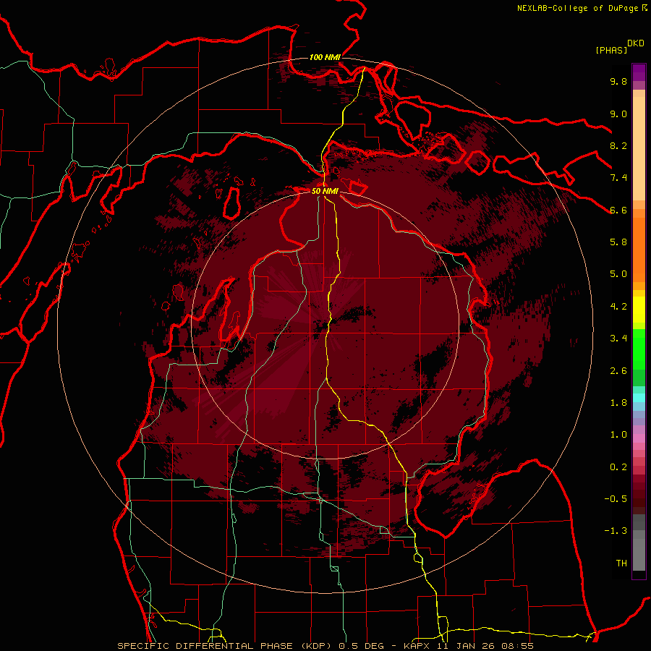
Task: Click the -0.5 legend value
Action: 616,499
